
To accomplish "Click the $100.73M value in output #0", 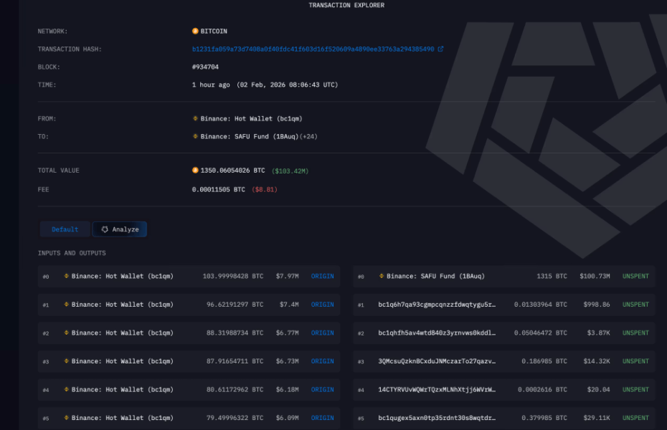I will tap(595, 276).
